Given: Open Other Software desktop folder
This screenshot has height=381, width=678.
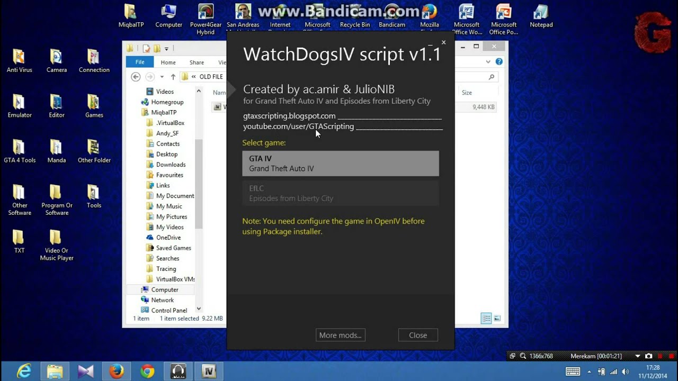Looking at the screenshot, I should tap(19, 200).
